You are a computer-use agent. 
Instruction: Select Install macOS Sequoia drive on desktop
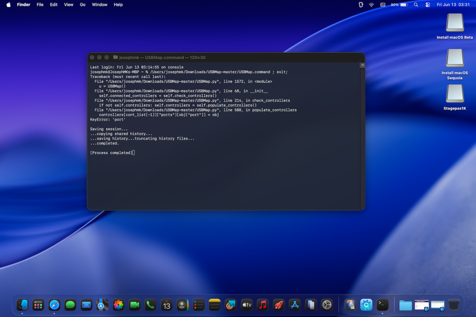click(x=455, y=64)
